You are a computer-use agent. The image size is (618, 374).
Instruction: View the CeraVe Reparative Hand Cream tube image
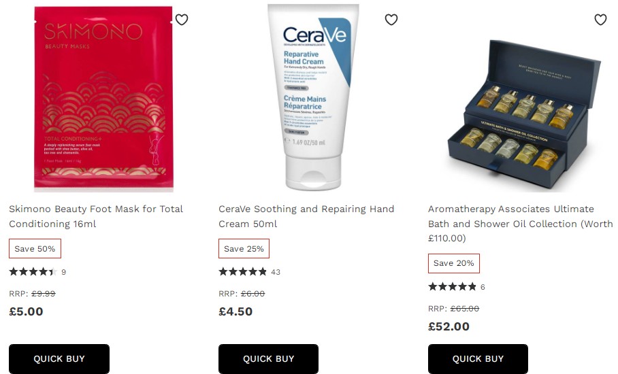(x=313, y=97)
